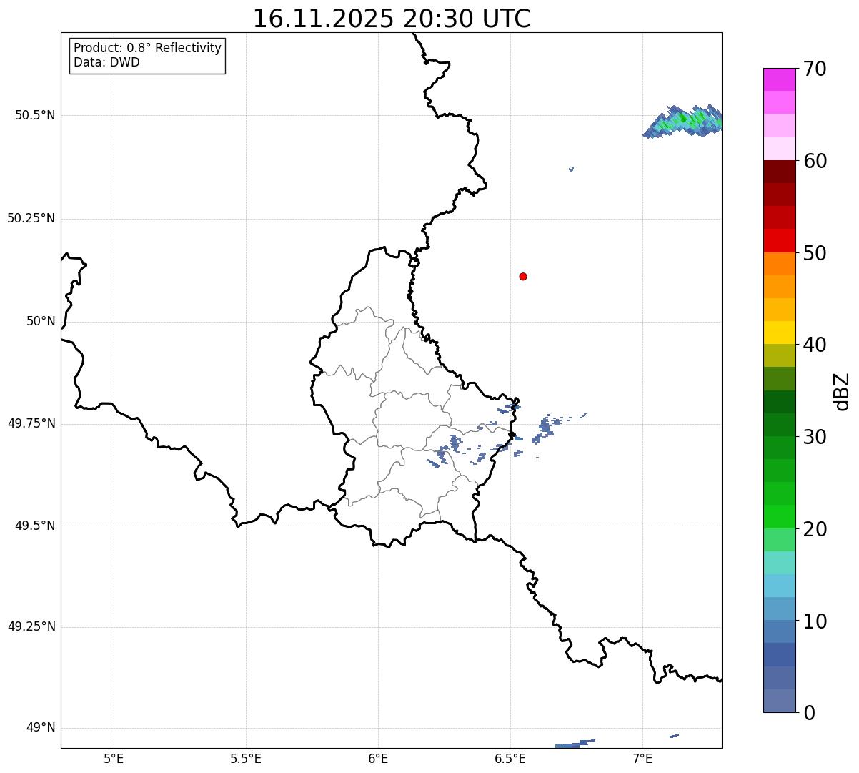Click the red station marker dot
Viewport: 859px width, 773px height.
tap(523, 276)
